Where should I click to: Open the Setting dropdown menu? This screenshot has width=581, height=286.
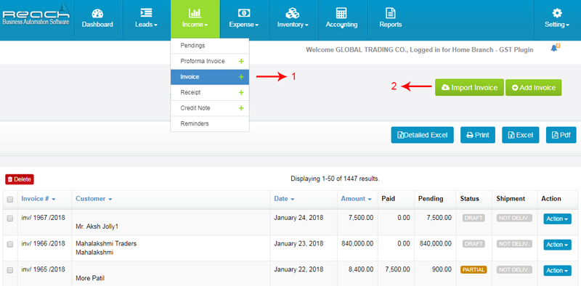click(557, 20)
